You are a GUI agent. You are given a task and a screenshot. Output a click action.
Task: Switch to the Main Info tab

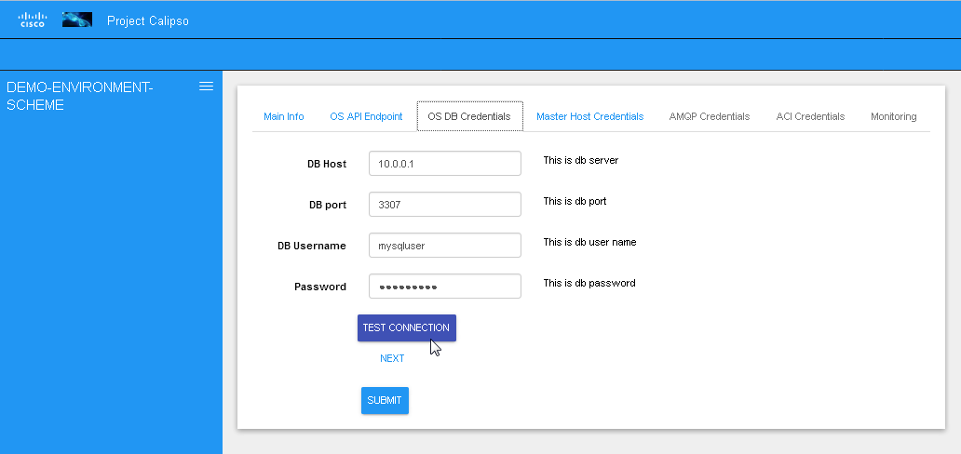point(283,116)
